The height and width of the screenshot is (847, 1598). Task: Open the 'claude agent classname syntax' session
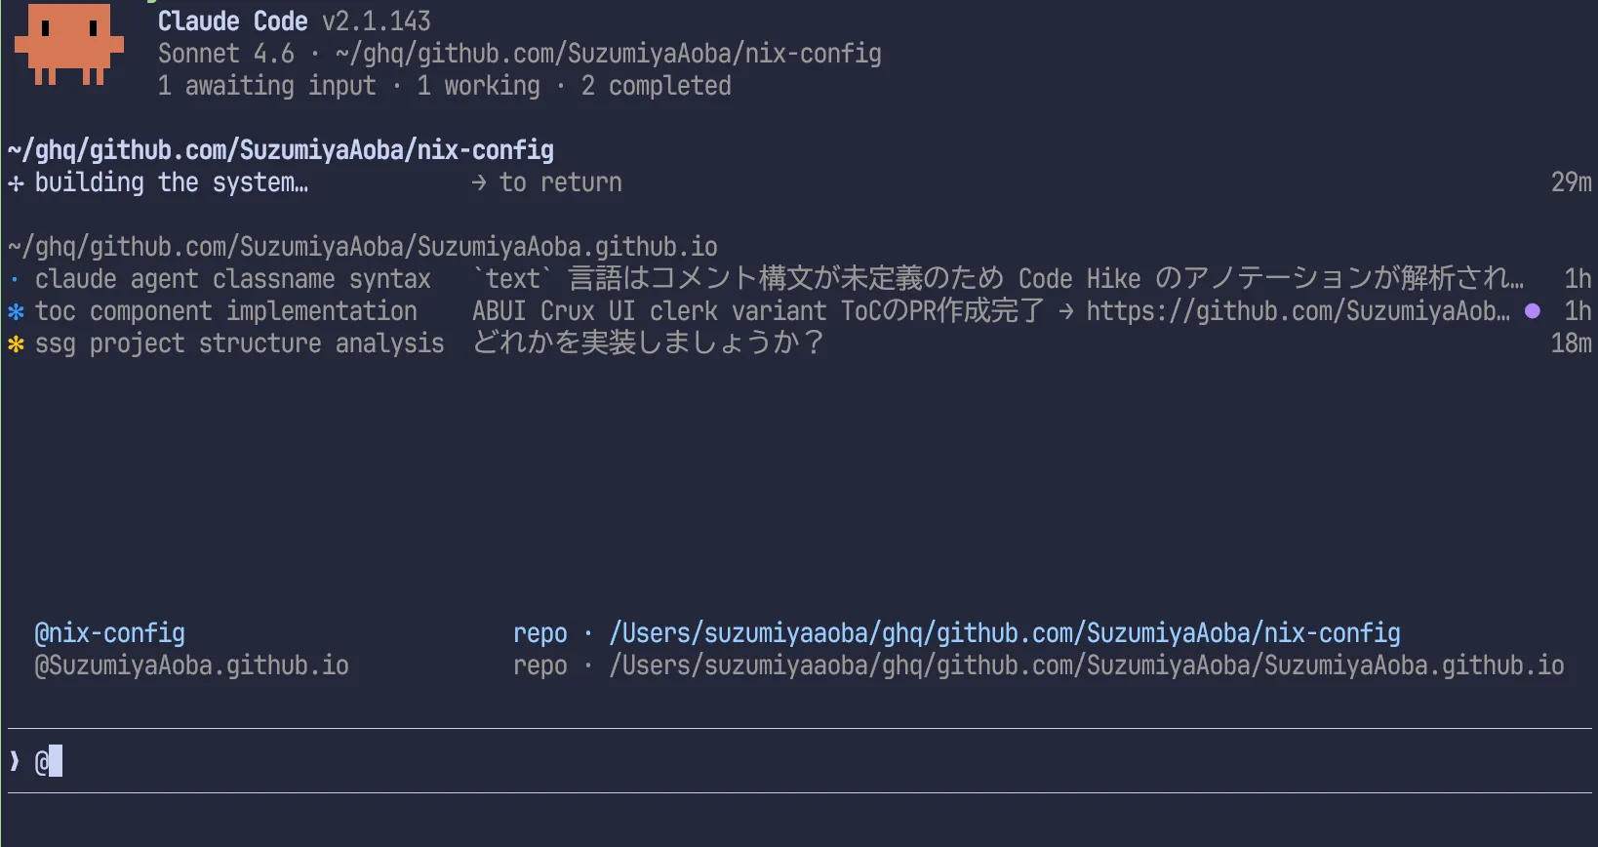pos(800,279)
